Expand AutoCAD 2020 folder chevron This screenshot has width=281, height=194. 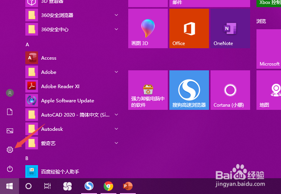click(x=116, y=115)
